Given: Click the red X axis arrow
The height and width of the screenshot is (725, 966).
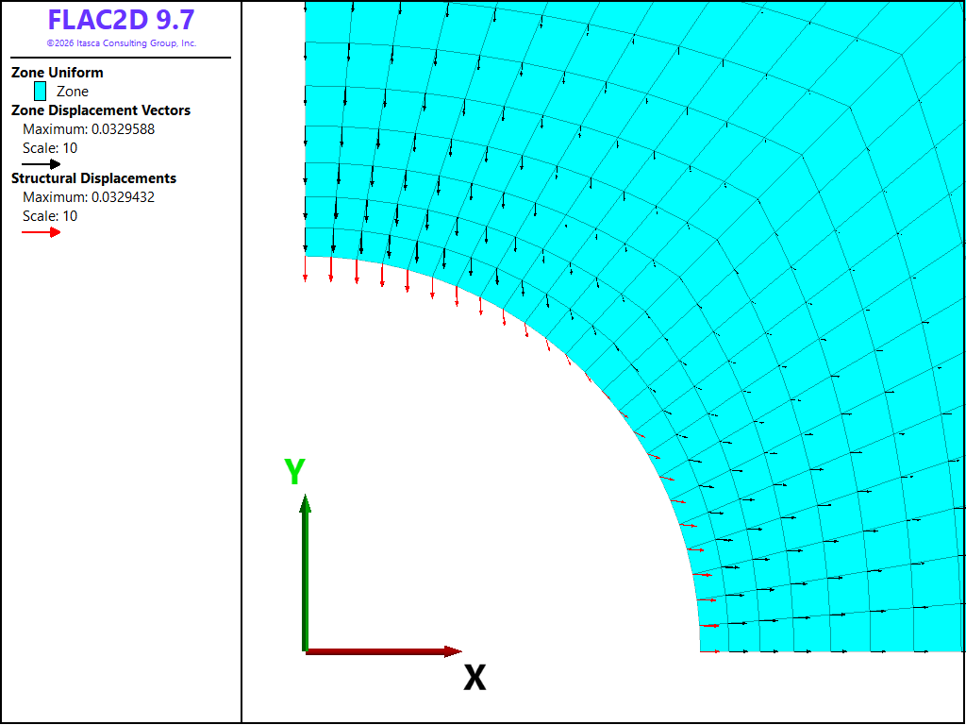Looking at the screenshot, I should pyautogui.click(x=383, y=651).
